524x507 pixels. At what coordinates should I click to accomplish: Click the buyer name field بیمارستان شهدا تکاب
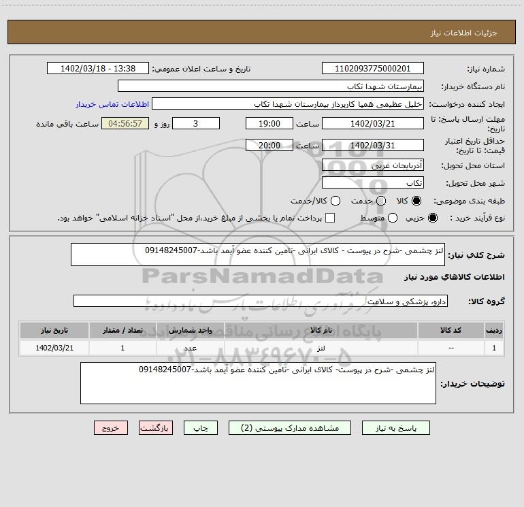271,86
